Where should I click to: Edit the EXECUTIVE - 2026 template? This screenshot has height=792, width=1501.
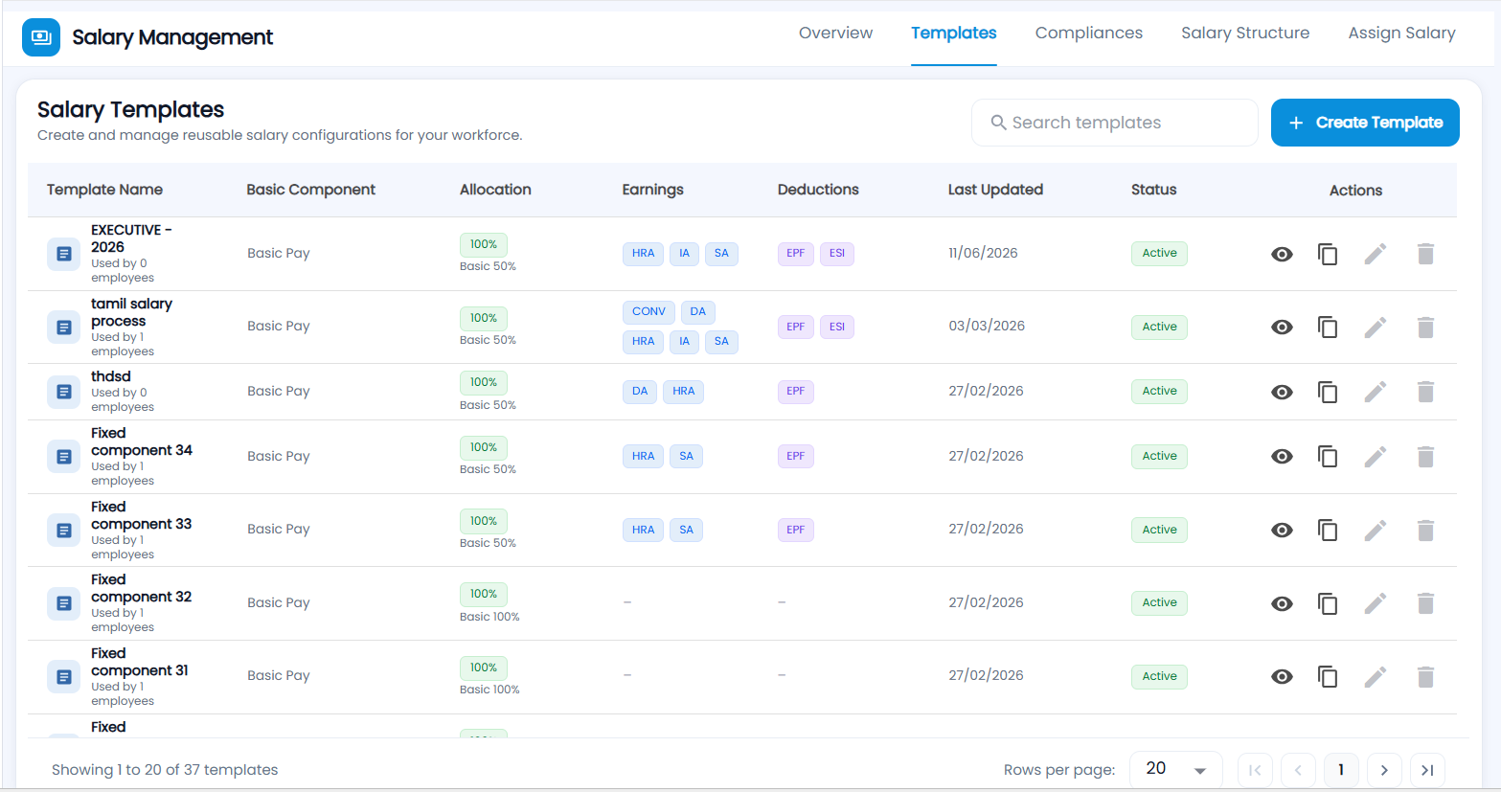1376,254
